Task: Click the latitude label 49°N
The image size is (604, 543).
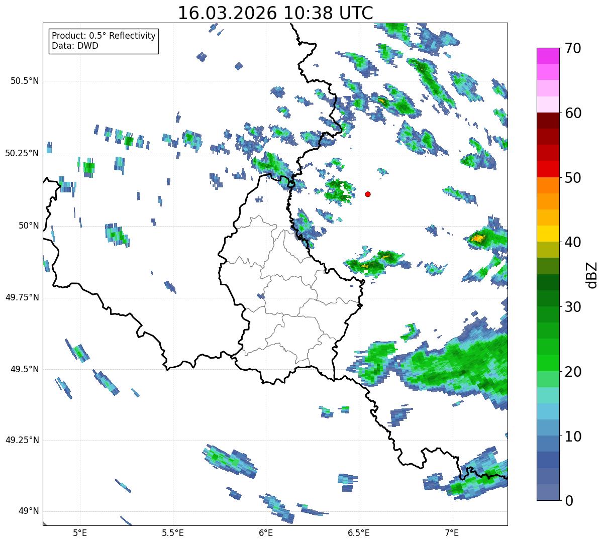Action: click(x=29, y=511)
